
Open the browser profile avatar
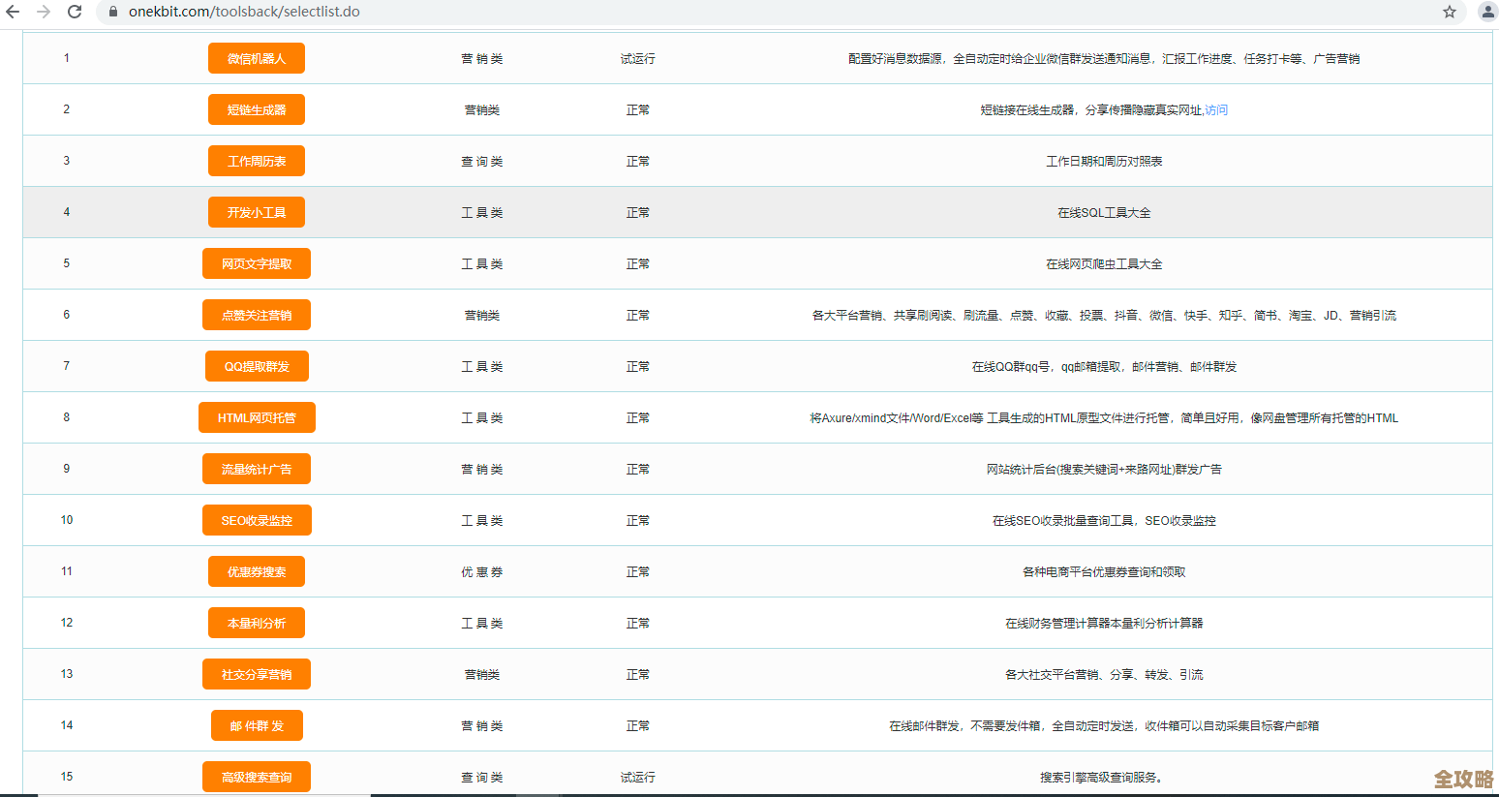pyautogui.click(x=1484, y=14)
